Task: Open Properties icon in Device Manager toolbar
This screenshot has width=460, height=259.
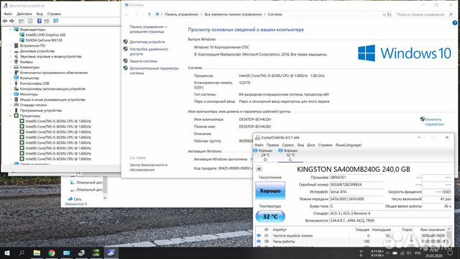Action: pyautogui.click(x=30, y=21)
